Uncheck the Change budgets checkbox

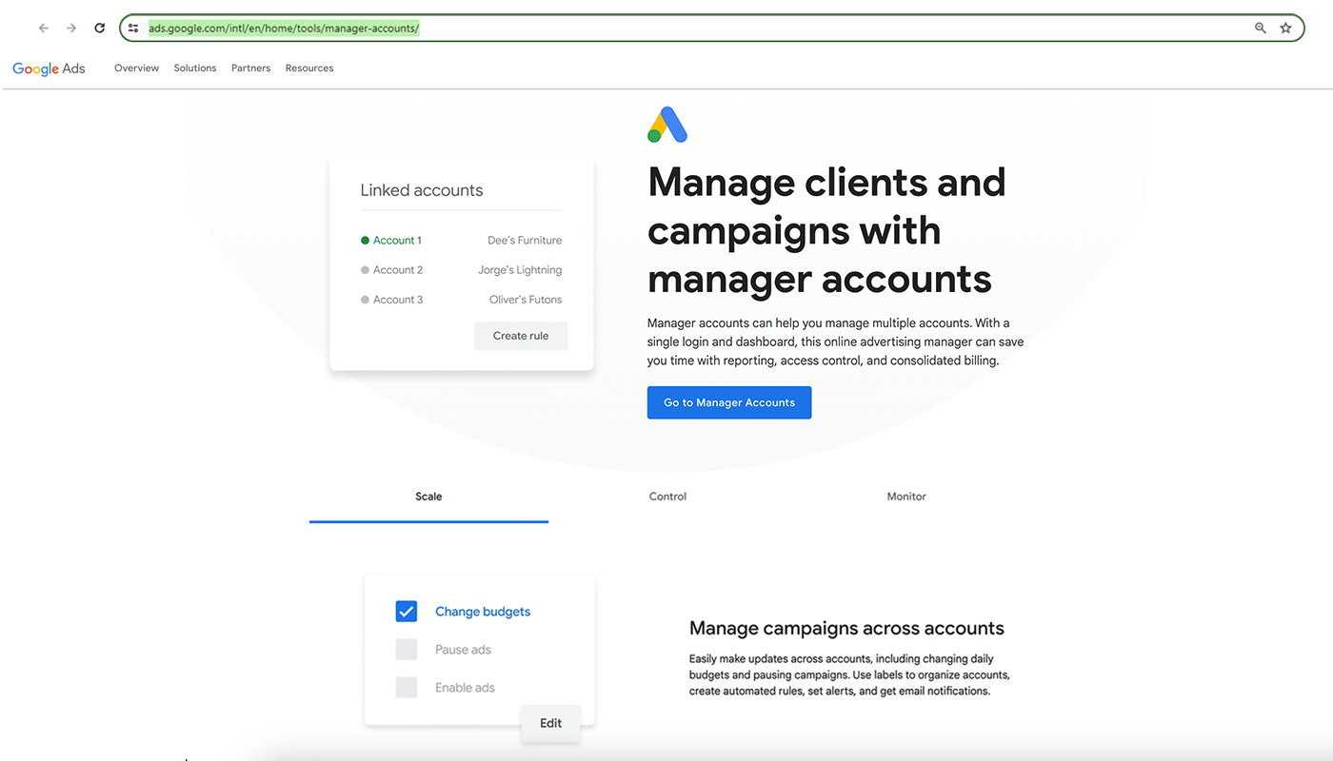tap(407, 611)
